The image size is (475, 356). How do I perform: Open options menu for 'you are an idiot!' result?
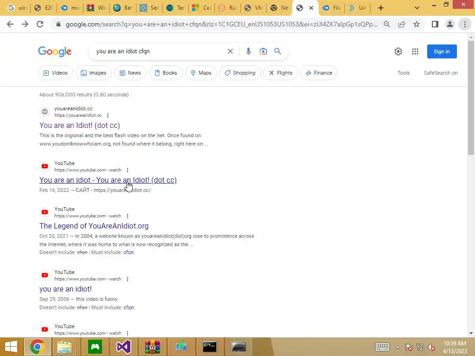coord(128,279)
